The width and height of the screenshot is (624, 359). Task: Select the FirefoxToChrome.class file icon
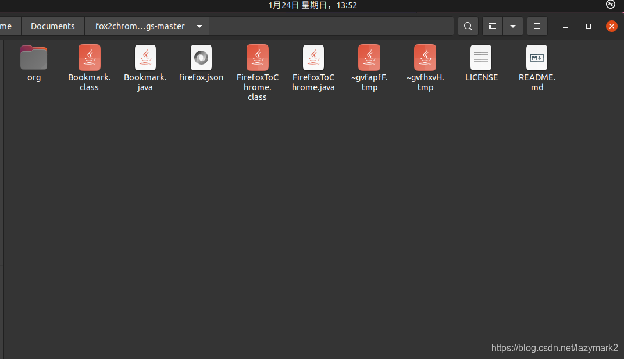(x=257, y=58)
